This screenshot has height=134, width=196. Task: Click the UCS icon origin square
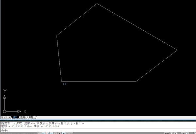point(5,111)
